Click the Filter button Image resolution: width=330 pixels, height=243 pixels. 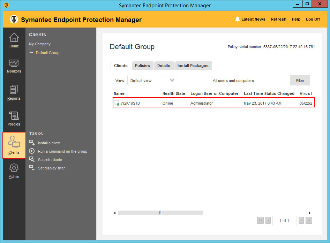click(300, 81)
